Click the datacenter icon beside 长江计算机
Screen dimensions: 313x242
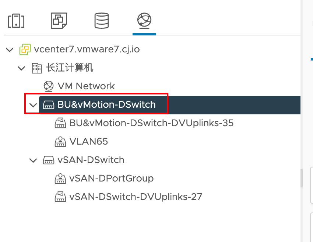point(37,68)
